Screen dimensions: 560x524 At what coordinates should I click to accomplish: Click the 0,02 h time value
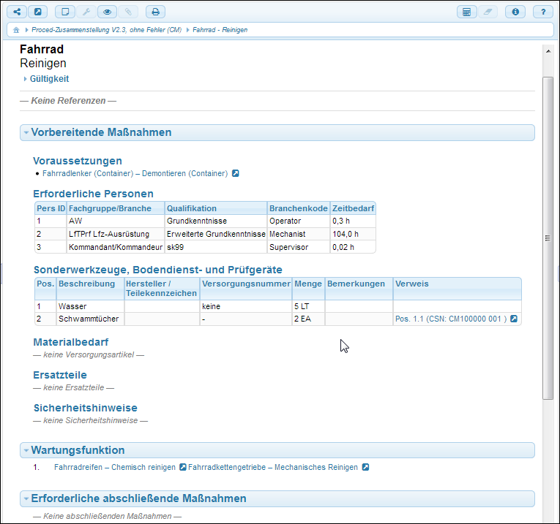click(x=353, y=248)
